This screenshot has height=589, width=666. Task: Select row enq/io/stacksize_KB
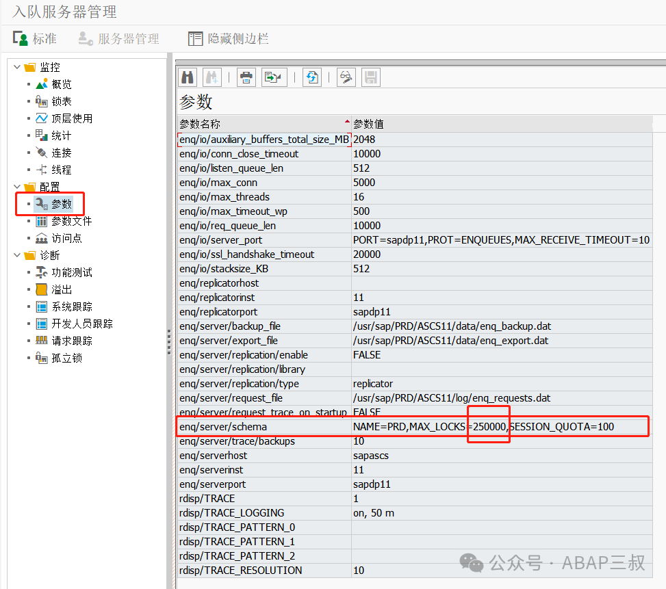[x=415, y=269]
